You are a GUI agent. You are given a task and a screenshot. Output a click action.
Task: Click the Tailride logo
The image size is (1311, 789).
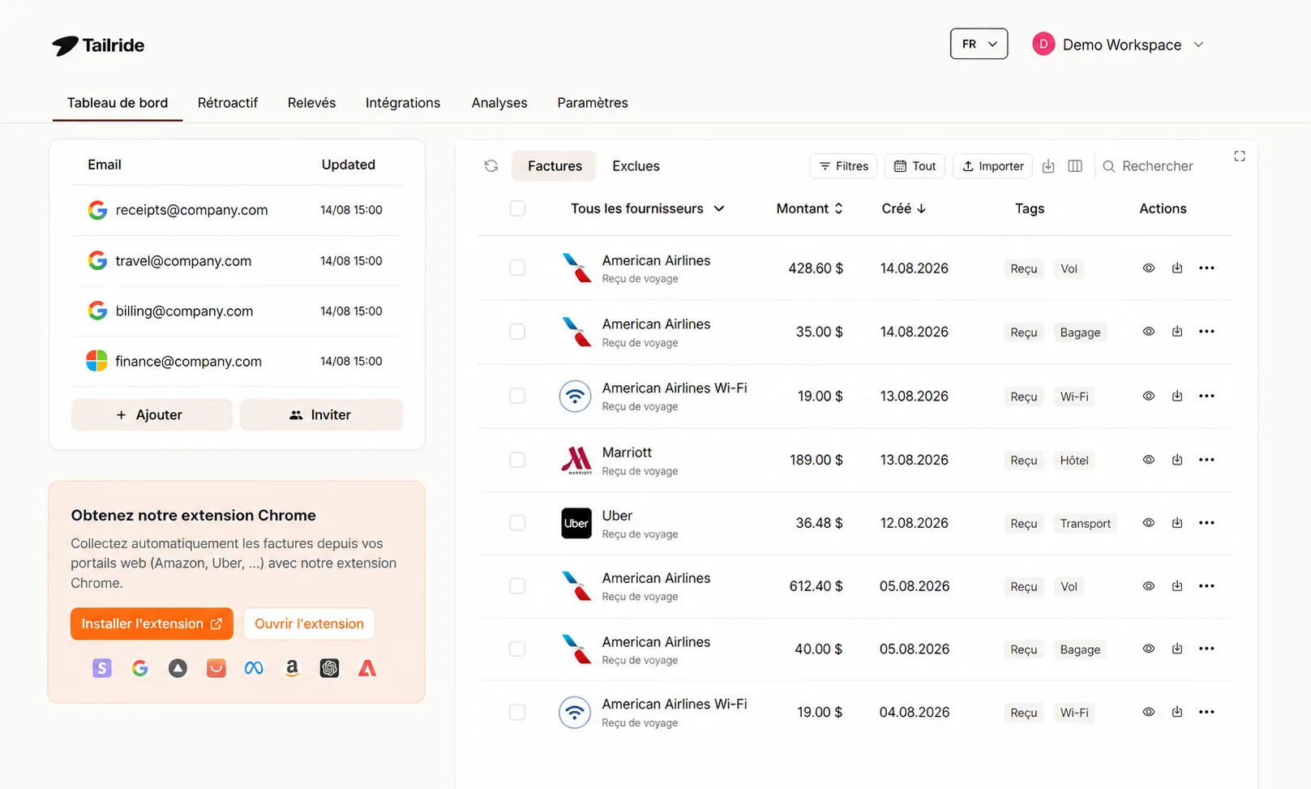click(x=98, y=45)
